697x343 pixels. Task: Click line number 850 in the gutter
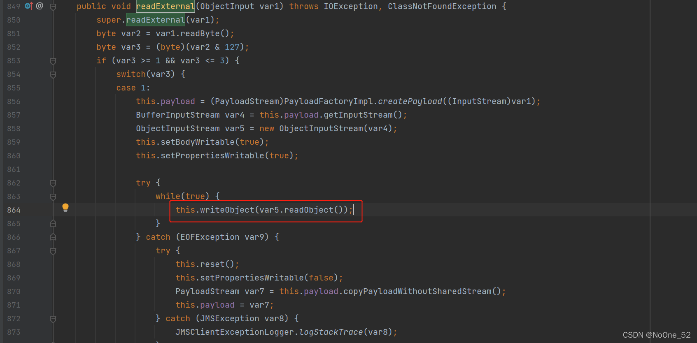tap(14, 20)
